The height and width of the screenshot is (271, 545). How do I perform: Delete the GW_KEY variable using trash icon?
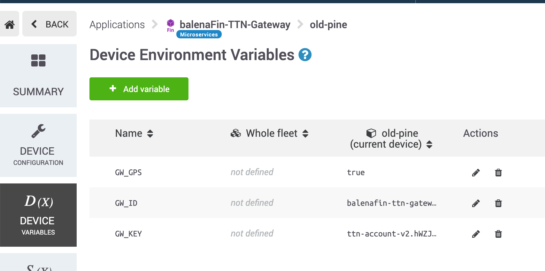tap(498, 234)
